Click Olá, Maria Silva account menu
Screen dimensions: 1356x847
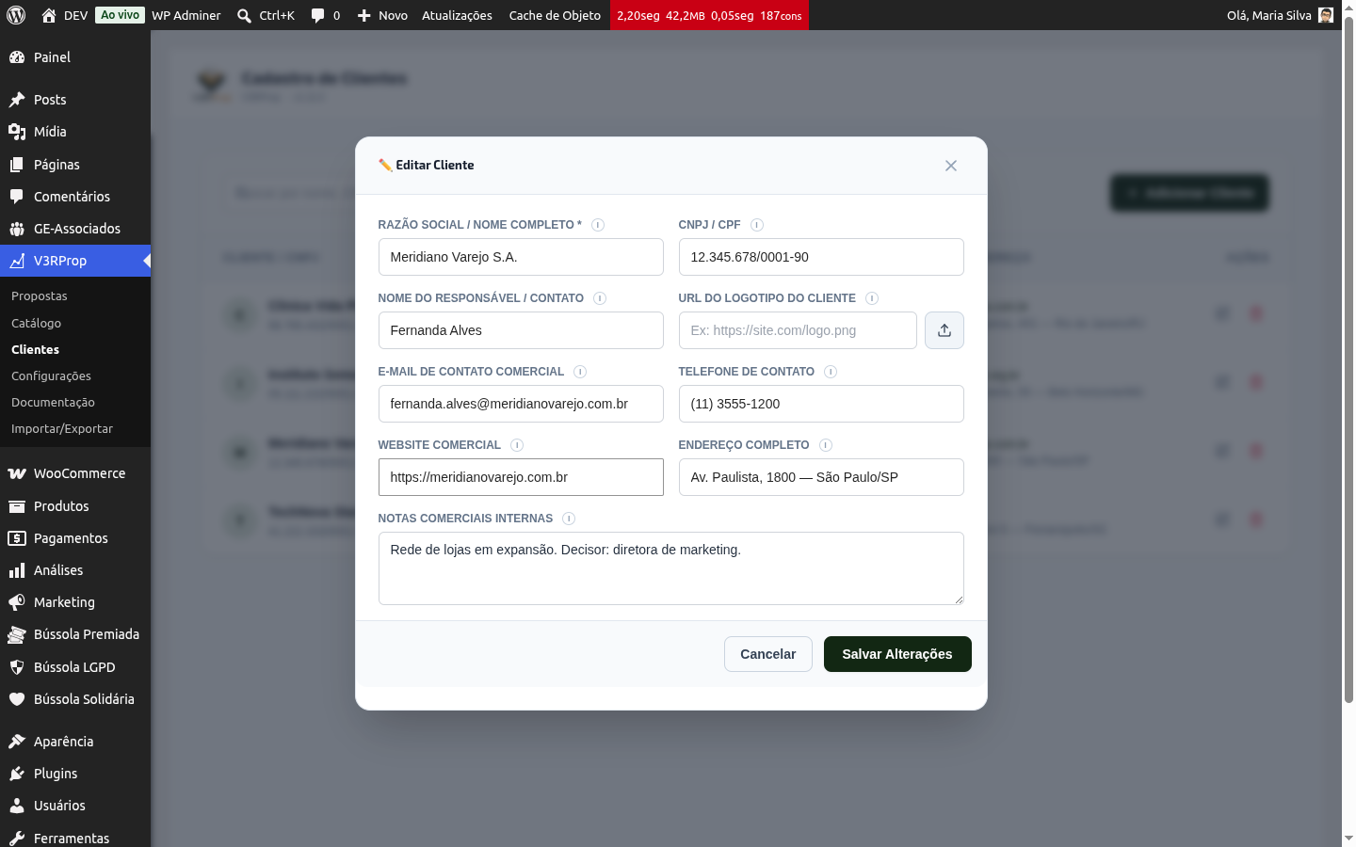point(1280,15)
